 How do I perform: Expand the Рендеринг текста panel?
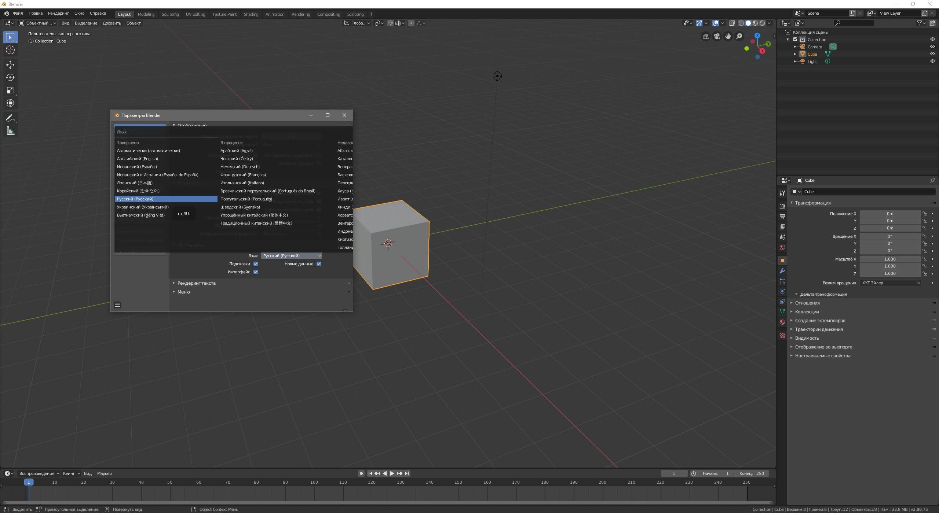[x=196, y=283]
